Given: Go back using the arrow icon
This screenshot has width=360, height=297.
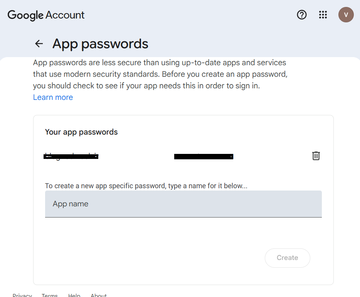Looking at the screenshot, I should 39,44.
